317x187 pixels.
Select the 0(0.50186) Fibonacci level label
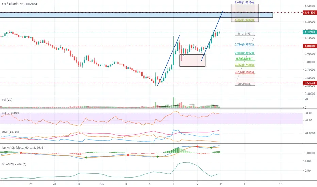click(244, 84)
